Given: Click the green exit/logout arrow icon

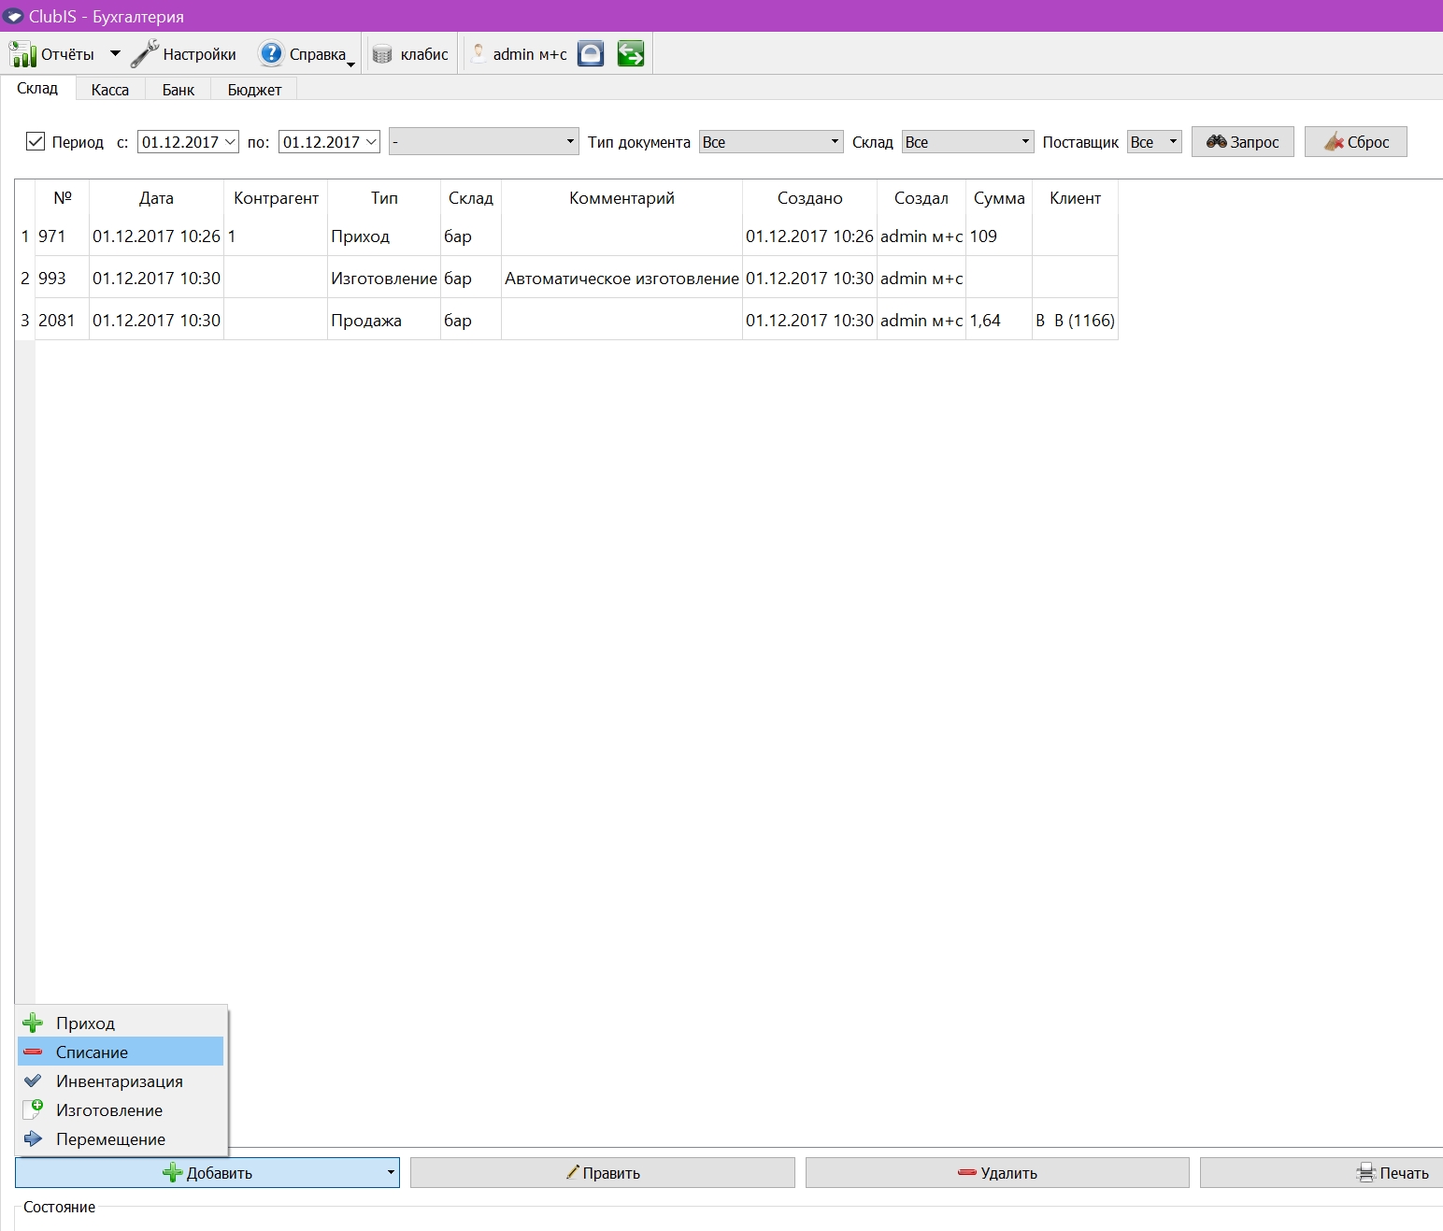Looking at the screenshot, I should (x=631, y=53).
